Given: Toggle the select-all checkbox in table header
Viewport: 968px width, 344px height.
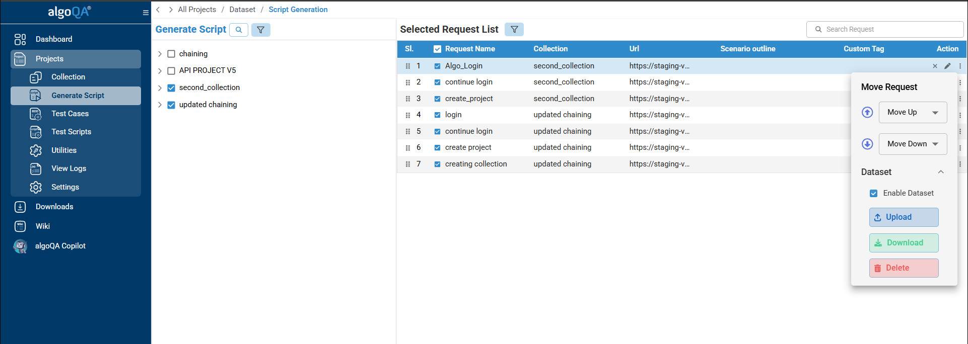Looking at the screenshot, I should pos(437,49).
